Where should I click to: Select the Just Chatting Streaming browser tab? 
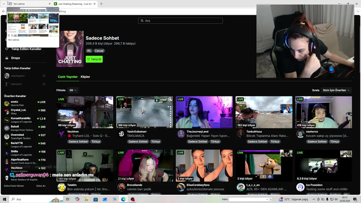point(75,4)
